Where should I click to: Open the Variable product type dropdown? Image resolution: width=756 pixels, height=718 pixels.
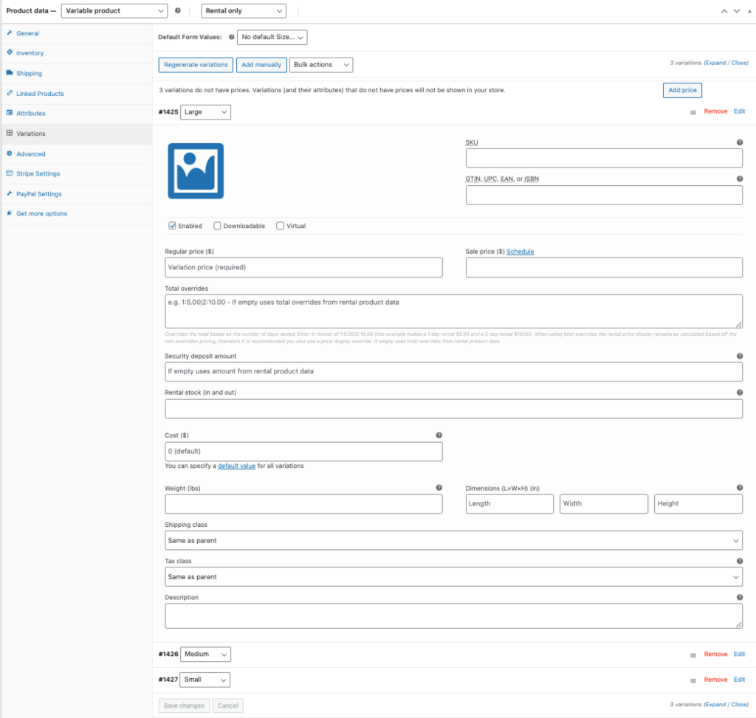pyautogui.click(x=114, y=11)
